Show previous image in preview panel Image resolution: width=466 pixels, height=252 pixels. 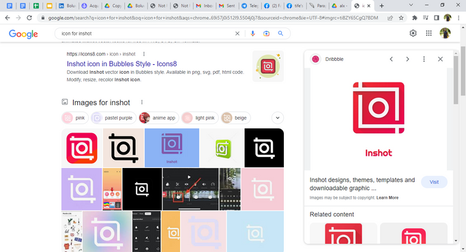(x=392, y=59)
